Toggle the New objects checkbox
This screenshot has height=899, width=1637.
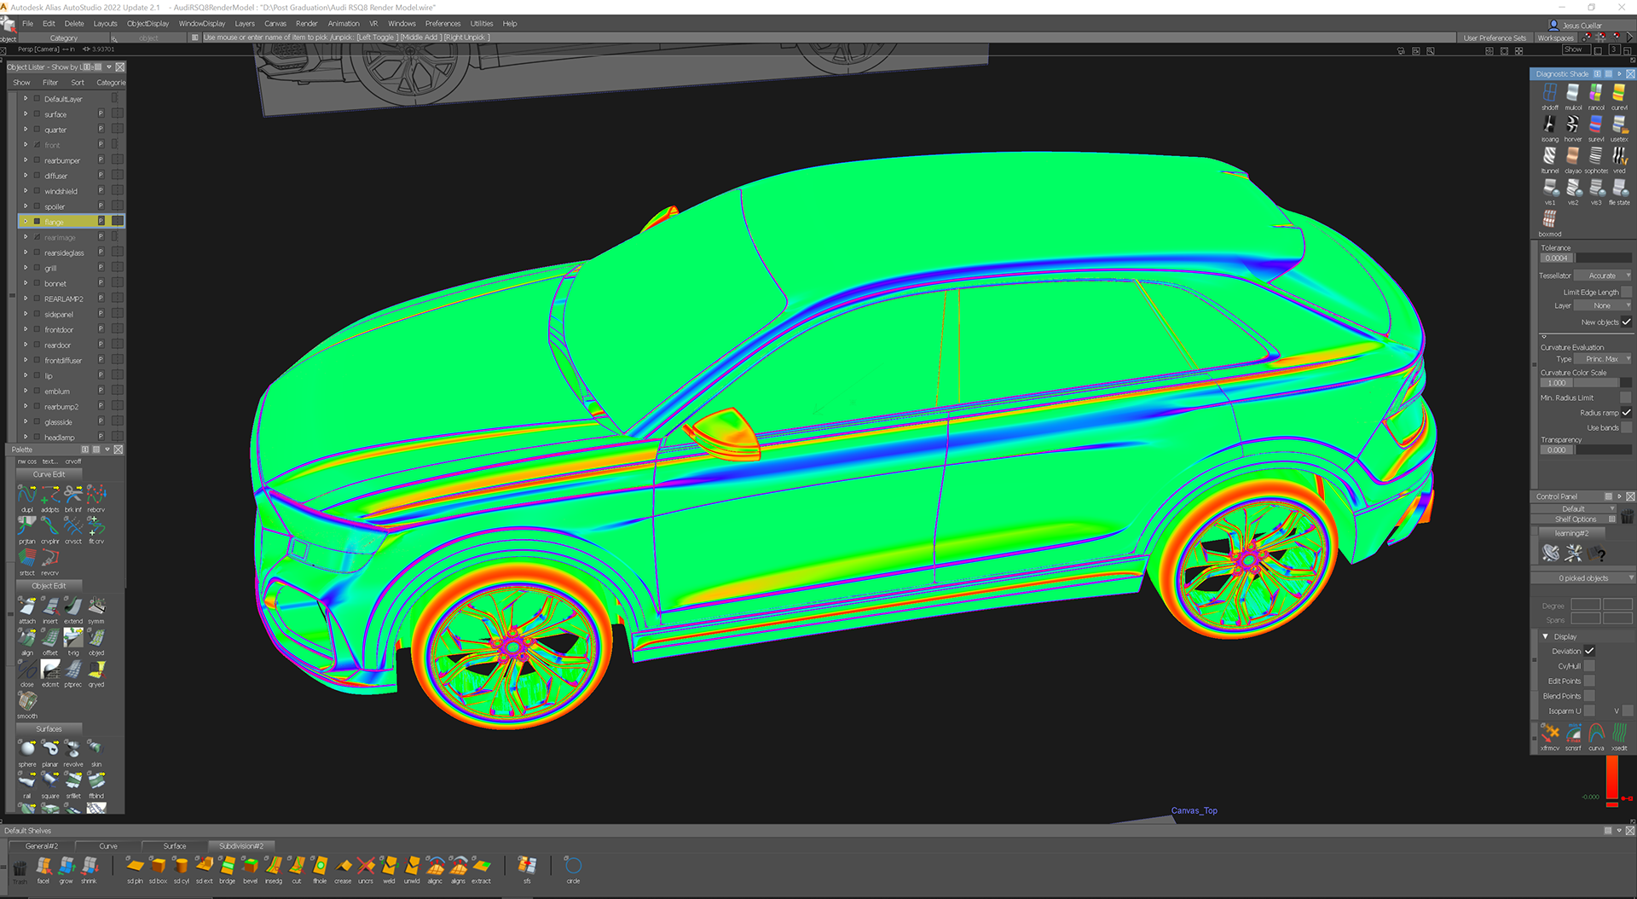point(1627,322)
